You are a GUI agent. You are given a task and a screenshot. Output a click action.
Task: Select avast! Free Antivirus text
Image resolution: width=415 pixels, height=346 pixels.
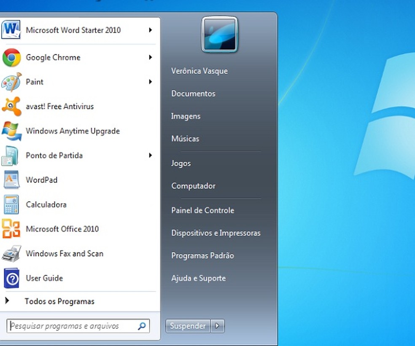pos(60,106)
